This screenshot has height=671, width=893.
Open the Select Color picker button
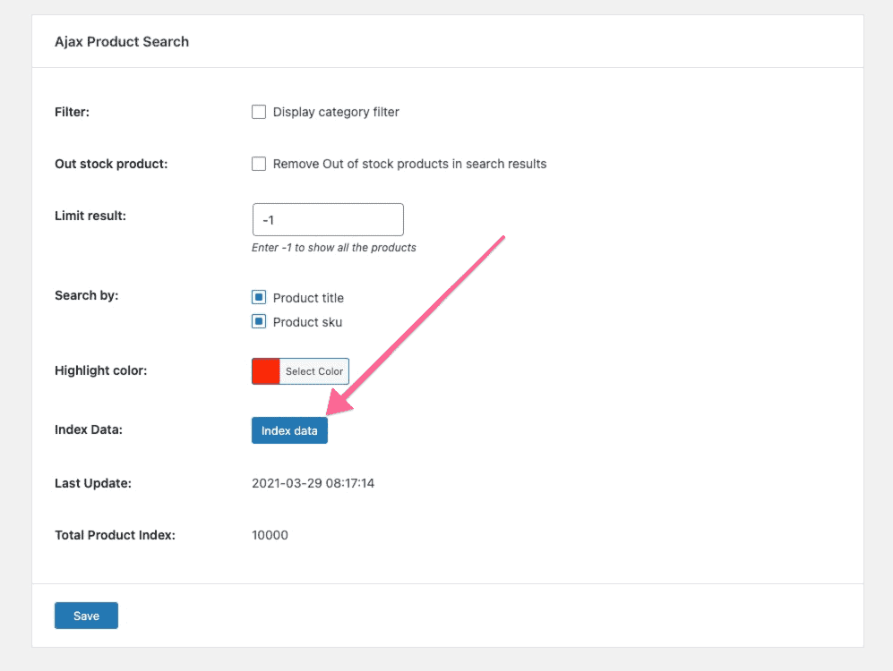pyautogui.click(x=314, y=371)
